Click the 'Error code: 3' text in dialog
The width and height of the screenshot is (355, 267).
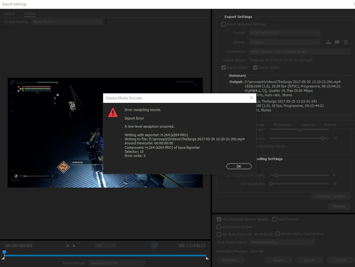(135, 156)
